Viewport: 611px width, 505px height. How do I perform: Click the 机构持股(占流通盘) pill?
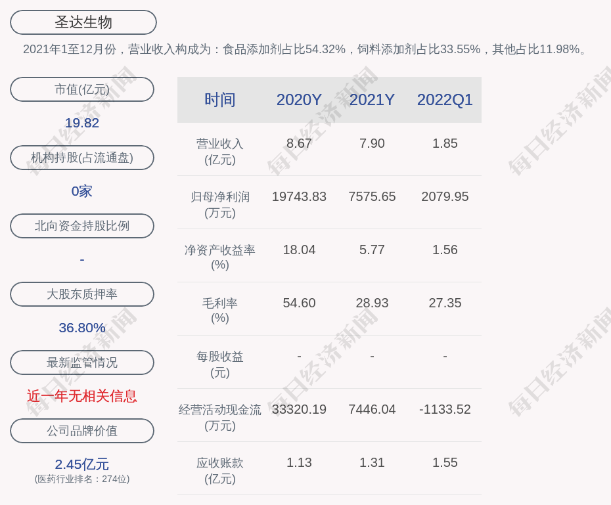pyautogui.click(x=82, y=158)
